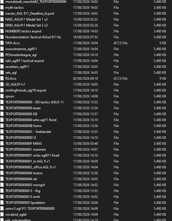
Task: Click TEXPORT0000000B fumo file name
Action: pyautogui.click(x=23, y=126)
